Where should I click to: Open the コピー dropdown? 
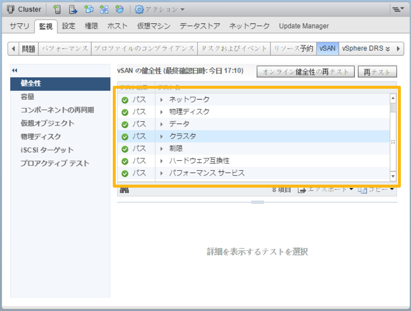pos(376,190)
